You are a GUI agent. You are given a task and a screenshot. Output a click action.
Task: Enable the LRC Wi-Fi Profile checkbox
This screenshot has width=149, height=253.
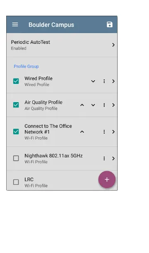[16, 182]
